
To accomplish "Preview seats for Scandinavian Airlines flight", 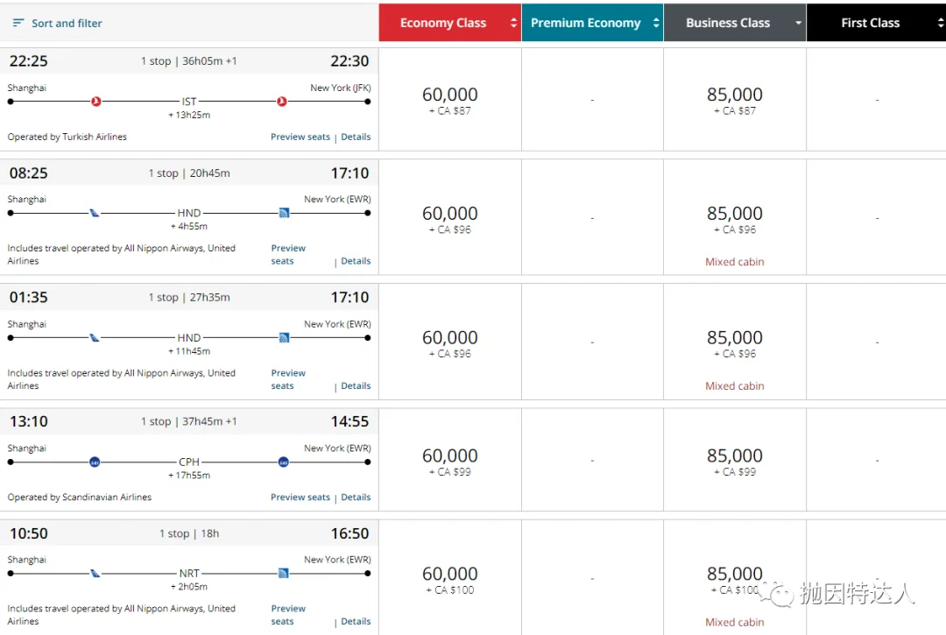I will point(300,497).
